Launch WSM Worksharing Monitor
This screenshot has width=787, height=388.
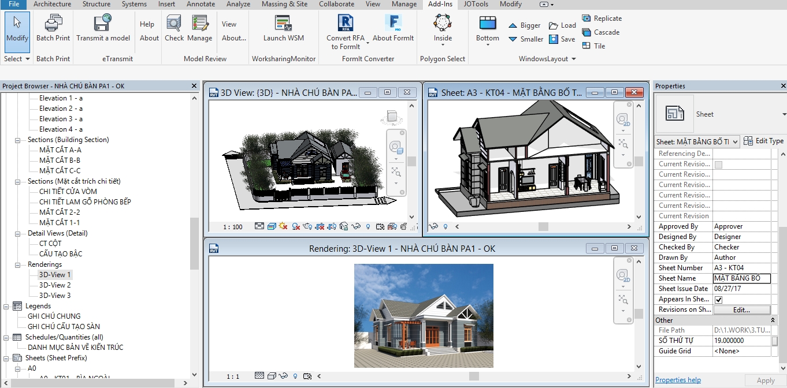pyautogui.click(x=283, y=29)
